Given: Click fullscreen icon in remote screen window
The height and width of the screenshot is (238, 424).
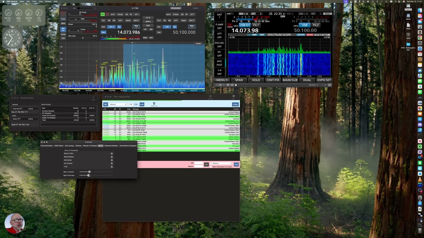Looking at the screenshot, I should [x=329, y=85].
